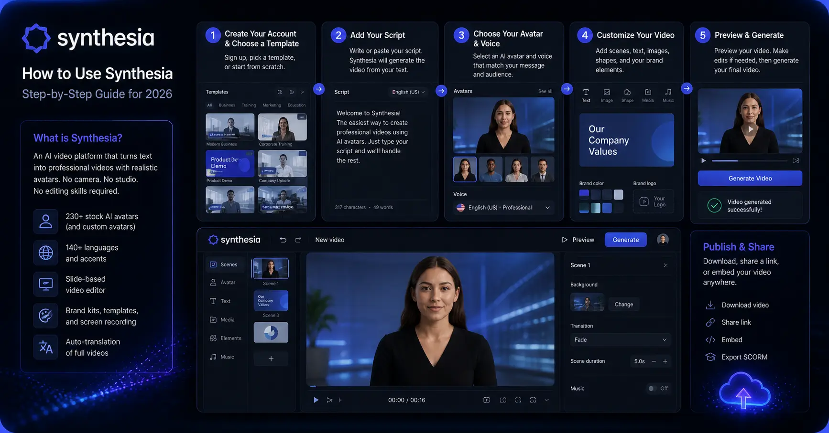Click the Generate Video button

click(750, 178)
